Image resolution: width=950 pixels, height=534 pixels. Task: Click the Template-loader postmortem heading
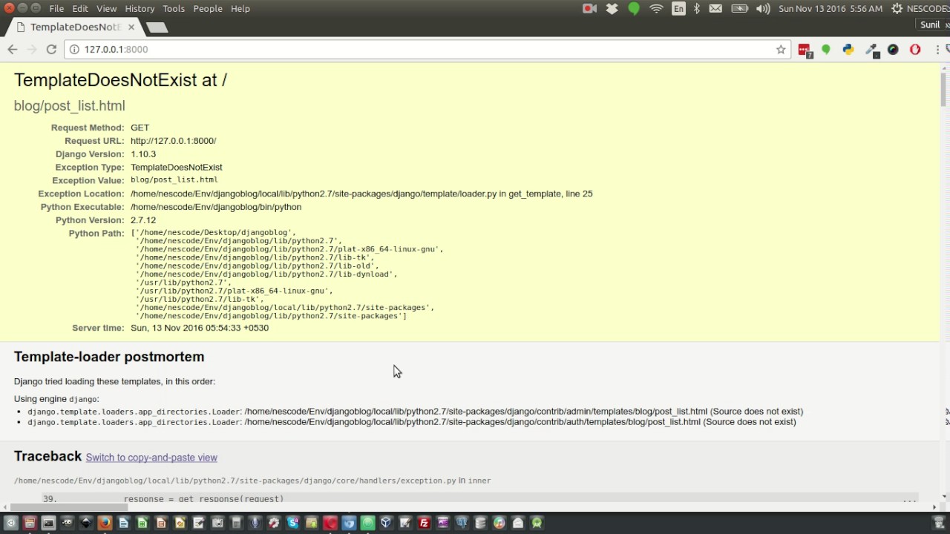point(109,357)
